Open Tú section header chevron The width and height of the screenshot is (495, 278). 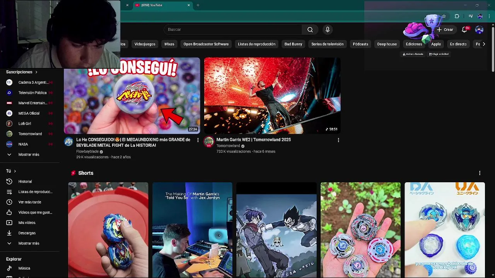tap(15, 171)
